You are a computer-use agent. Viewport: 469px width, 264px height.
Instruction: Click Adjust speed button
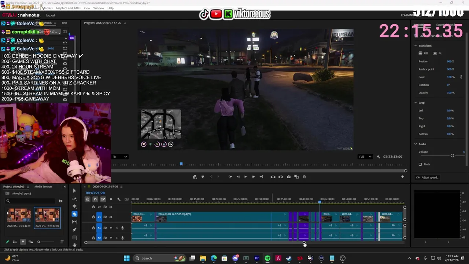click(x=427, y=177)
